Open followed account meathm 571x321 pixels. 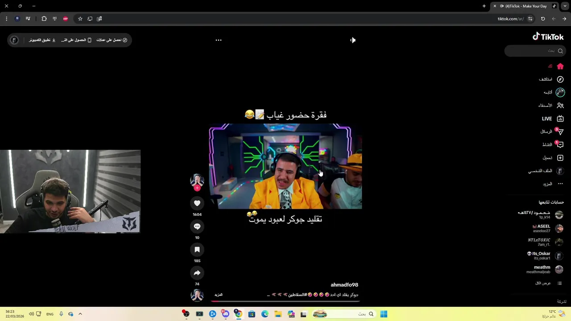[545, 269]
